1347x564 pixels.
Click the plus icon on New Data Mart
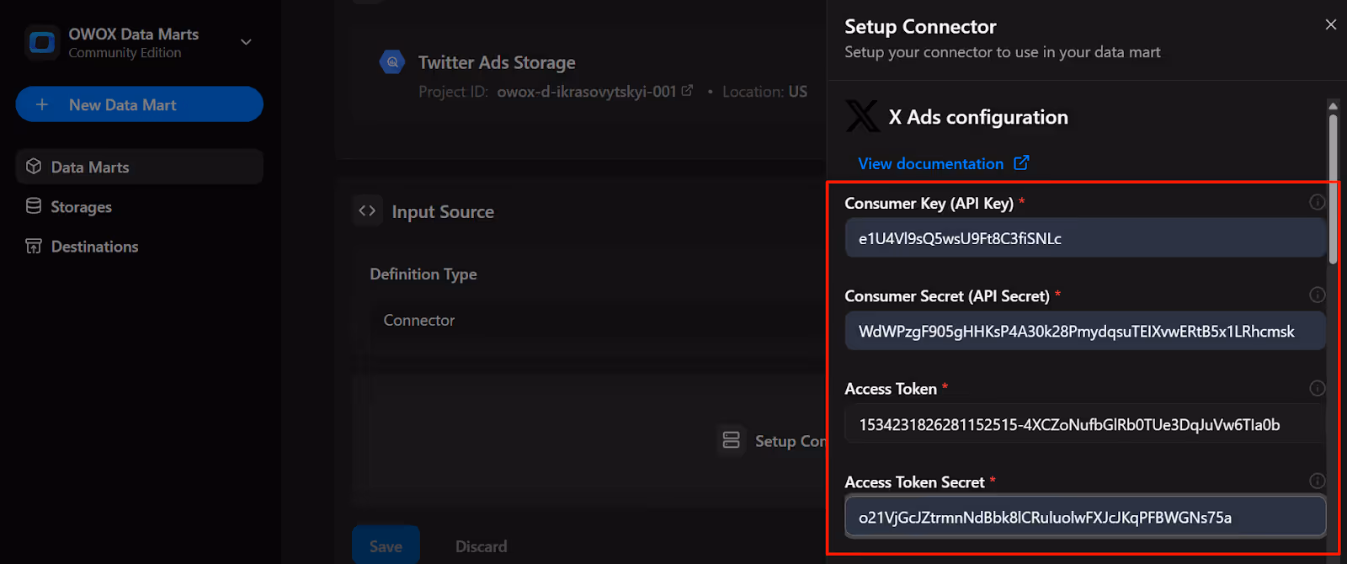[x=42, y=104]
